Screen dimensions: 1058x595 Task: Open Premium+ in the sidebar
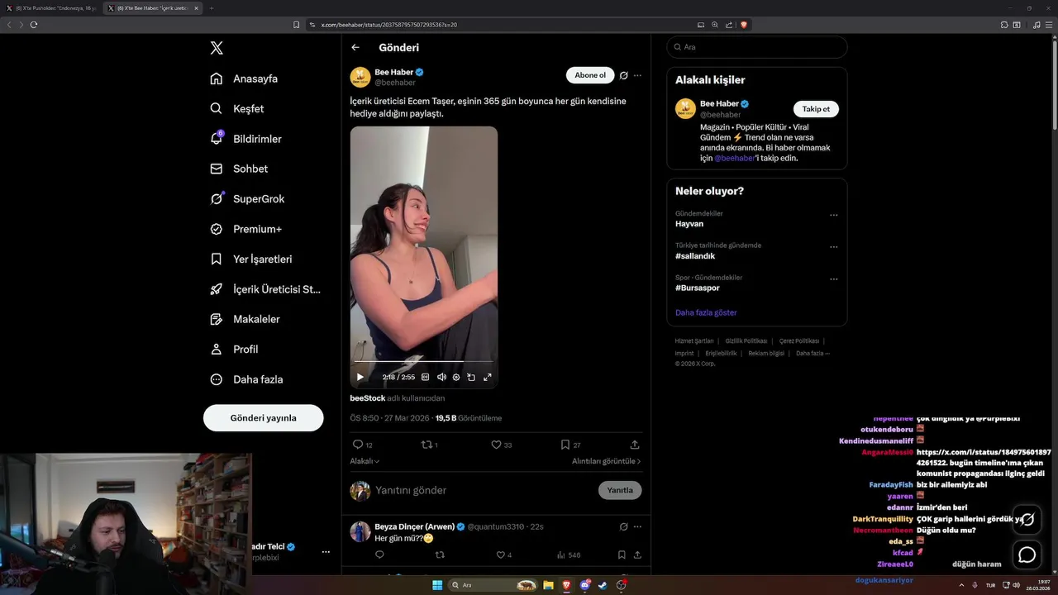[x=245, y=229]
